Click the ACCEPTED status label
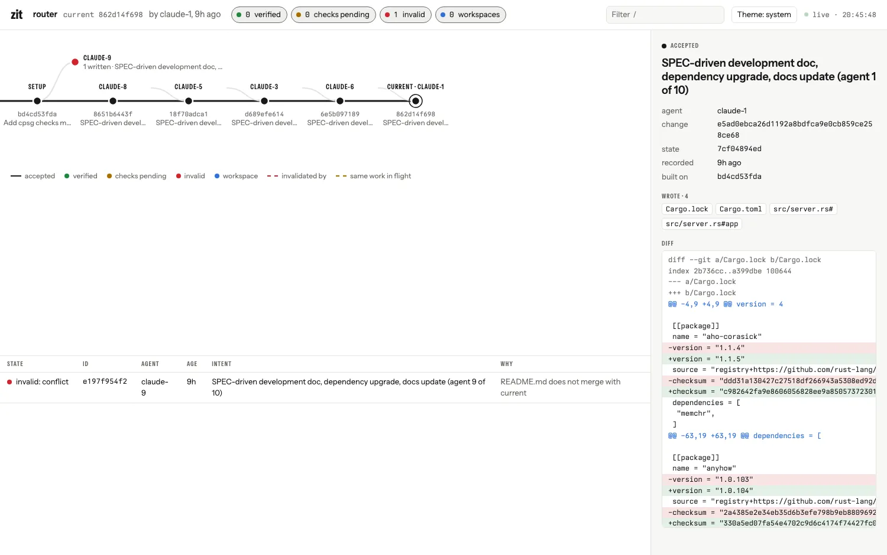The image size is (887, 555). click(x=680, y=45)
